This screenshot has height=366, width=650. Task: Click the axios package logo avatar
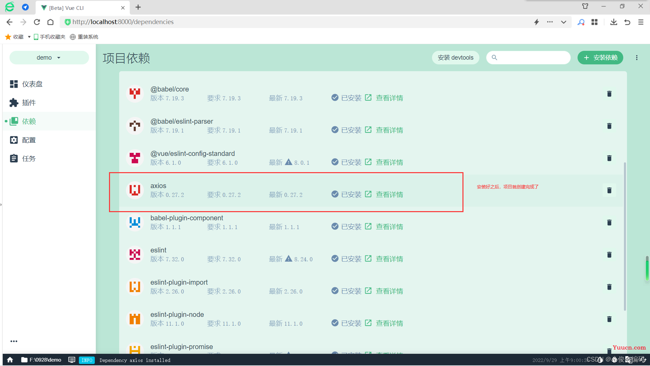tap(135, 190)
